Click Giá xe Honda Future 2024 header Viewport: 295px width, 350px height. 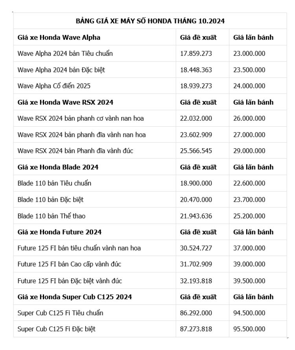pos(59,232)
